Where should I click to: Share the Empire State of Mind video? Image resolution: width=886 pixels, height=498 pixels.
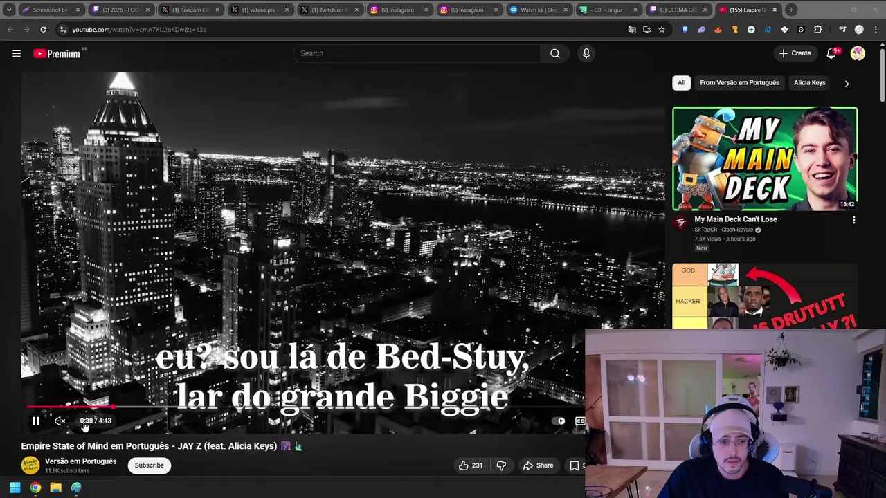539,465
